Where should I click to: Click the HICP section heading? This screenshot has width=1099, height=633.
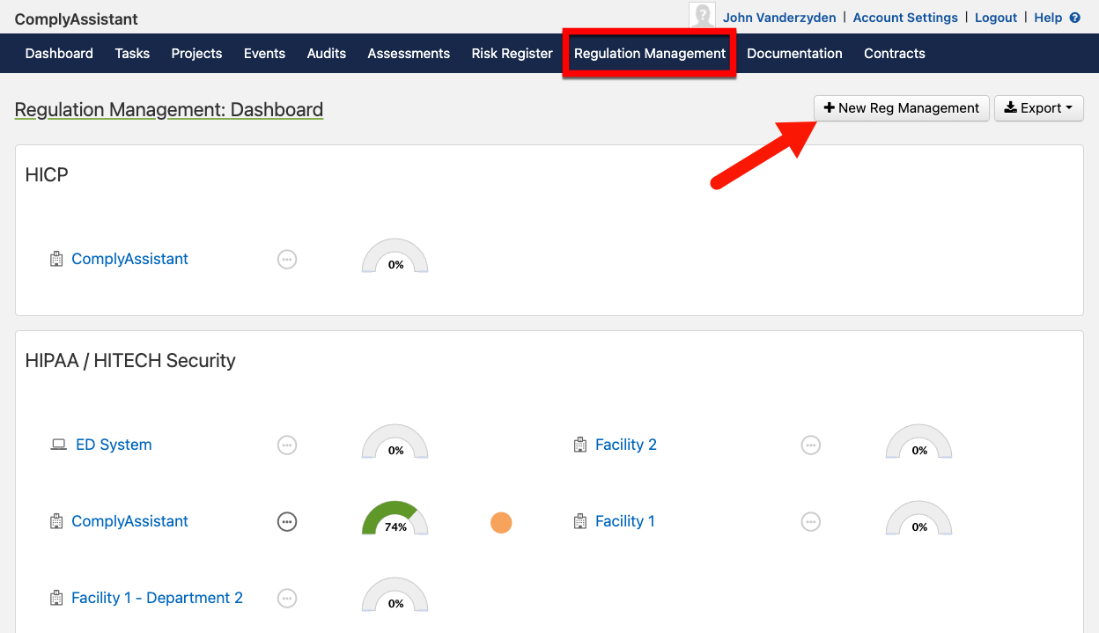(47, 174)
